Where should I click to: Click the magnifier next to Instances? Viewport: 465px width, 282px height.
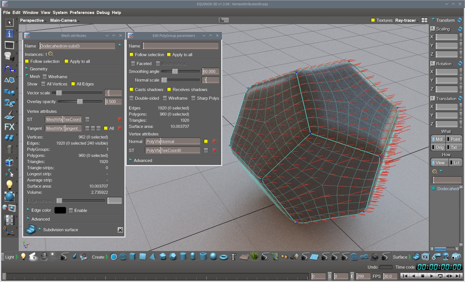pos(51,54)
